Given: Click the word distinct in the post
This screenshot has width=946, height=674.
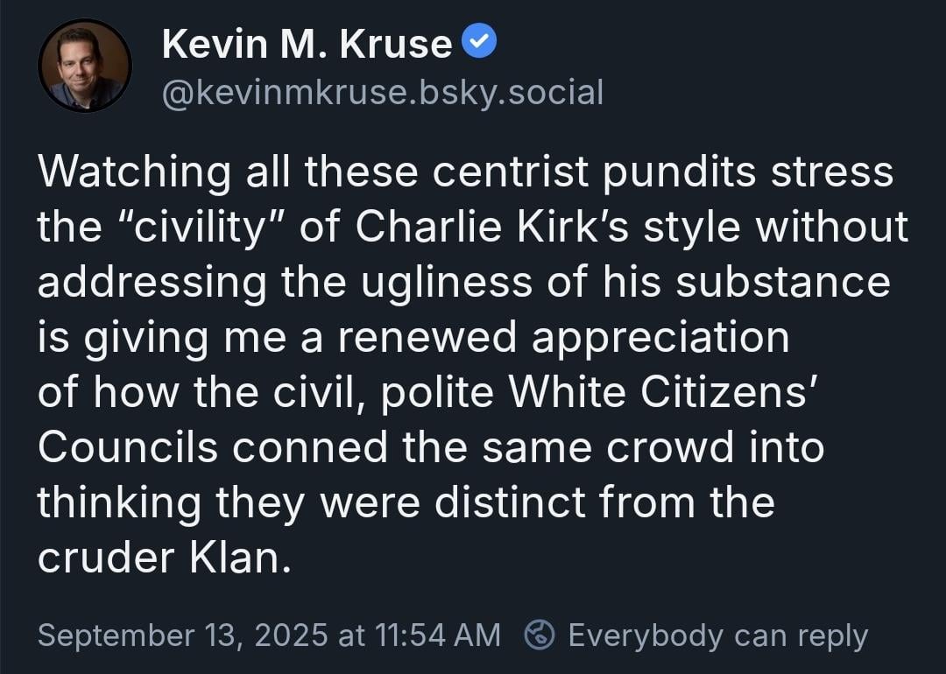Looking at the screenshot, I should pos(511,502).
